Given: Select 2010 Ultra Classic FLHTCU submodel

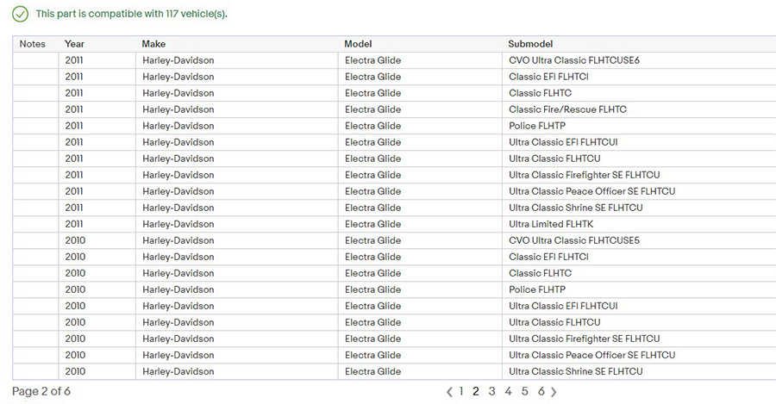Looking at the screenshot, I should tap(554, 322).
